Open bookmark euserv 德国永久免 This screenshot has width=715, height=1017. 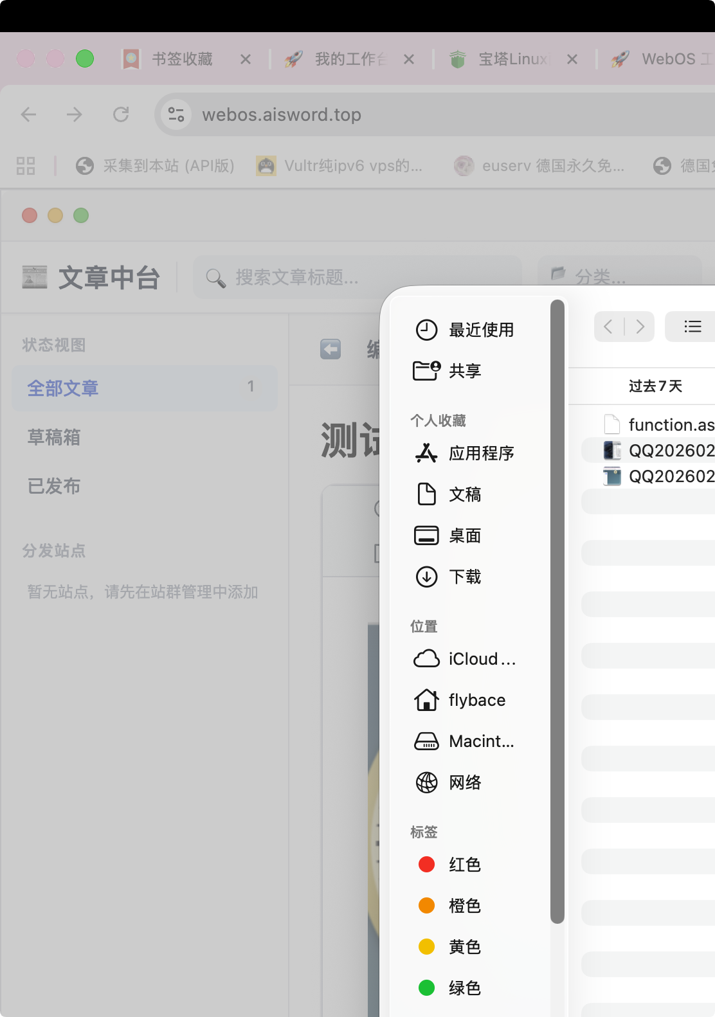[539, 166]
